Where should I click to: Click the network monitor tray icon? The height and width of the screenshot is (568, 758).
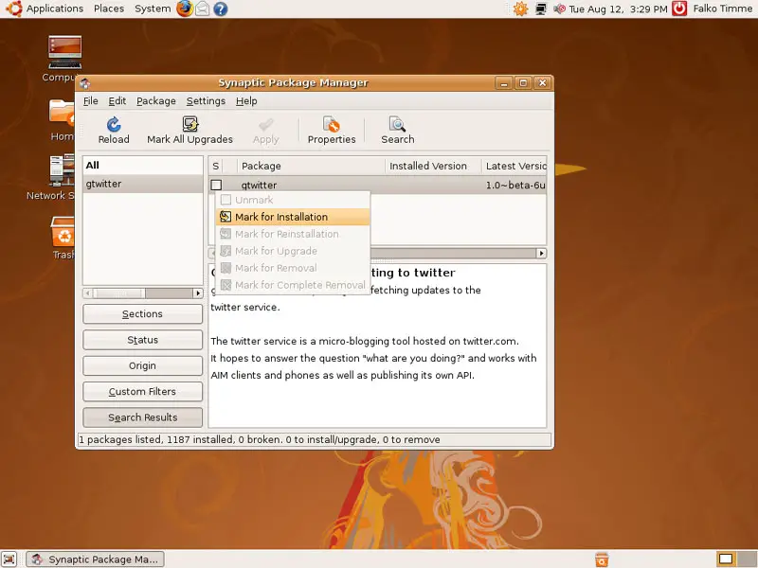pos(541,9)
